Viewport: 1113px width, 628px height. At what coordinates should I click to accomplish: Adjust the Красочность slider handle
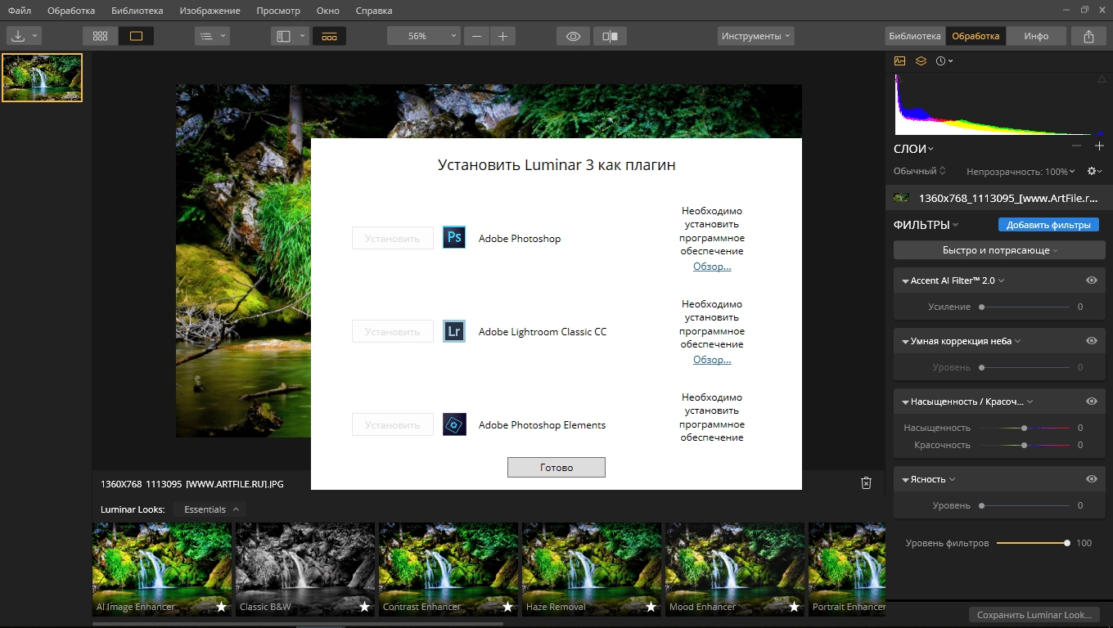1025,445
